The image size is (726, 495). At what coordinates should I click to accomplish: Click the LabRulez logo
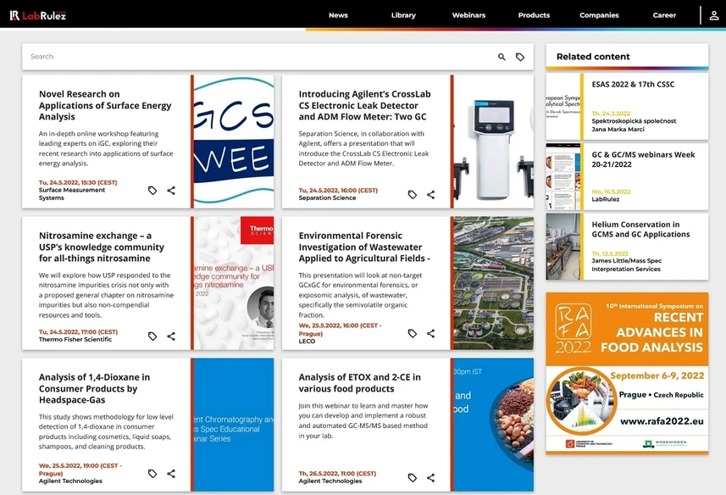click(38, 15)
